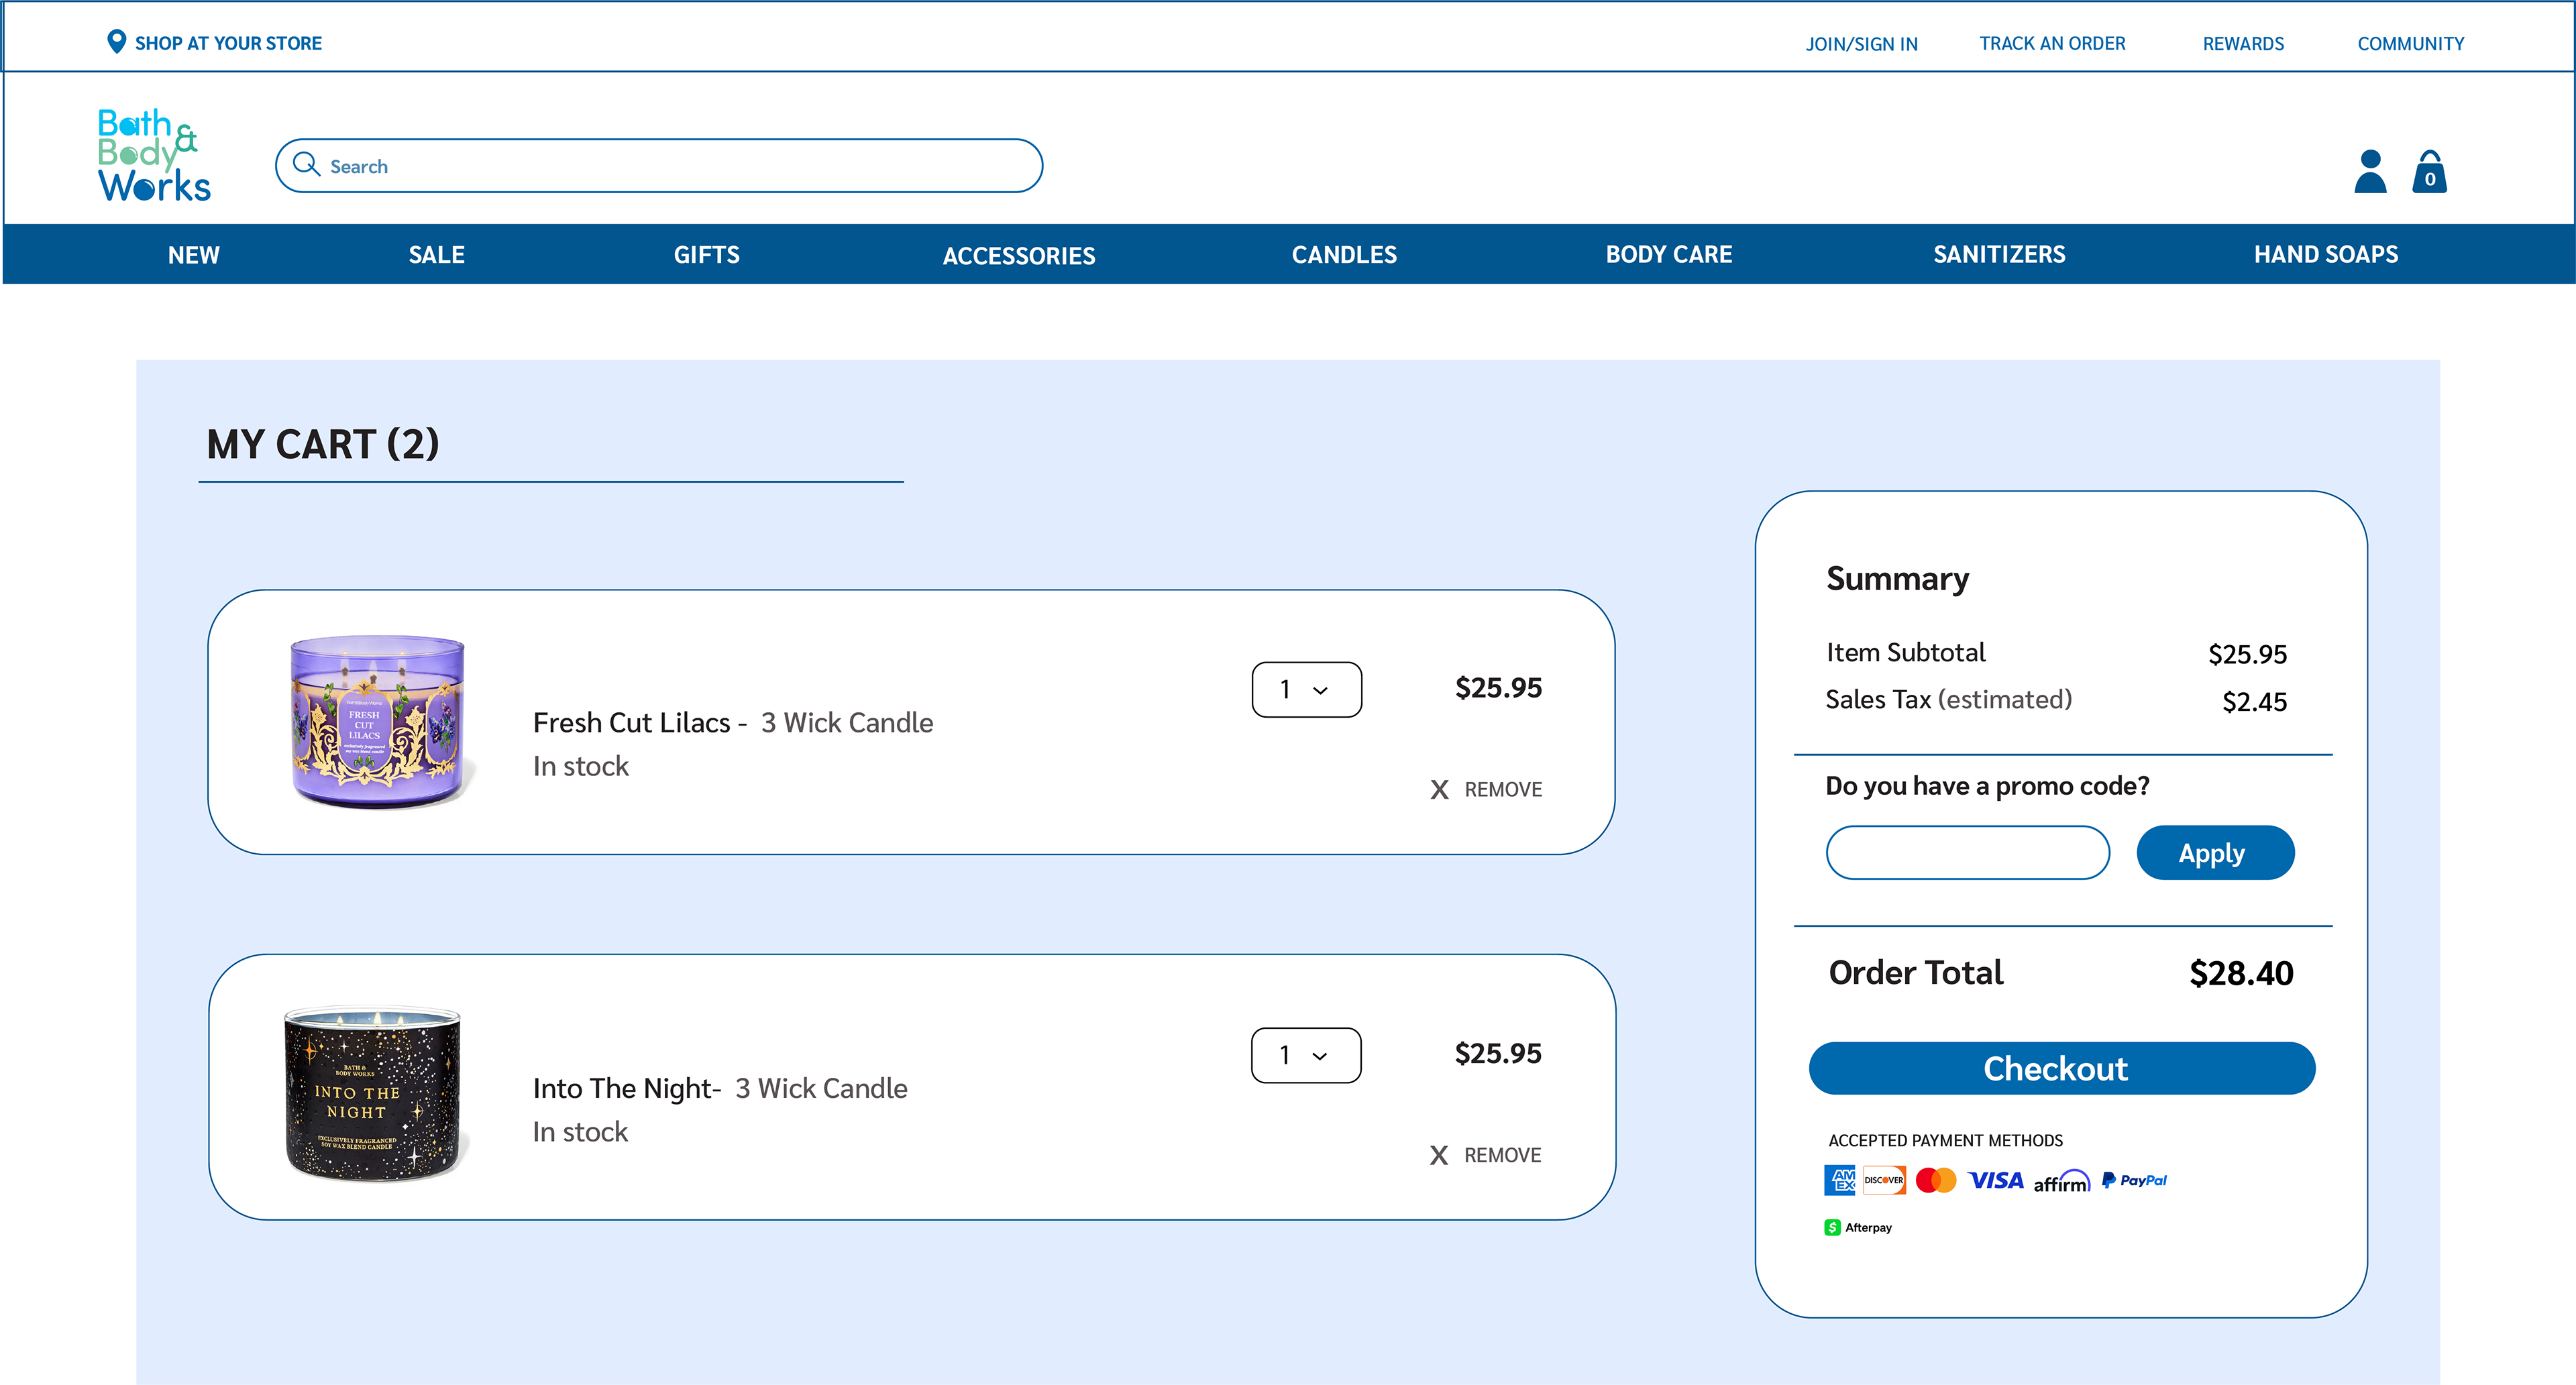The width and height of the screenshot is (2576, 1385).
Task: Click the Afterpay payment icon
Action: tap(1858, 1228)
